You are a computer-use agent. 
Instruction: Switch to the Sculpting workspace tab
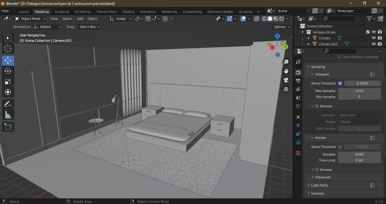coord(62,12)
